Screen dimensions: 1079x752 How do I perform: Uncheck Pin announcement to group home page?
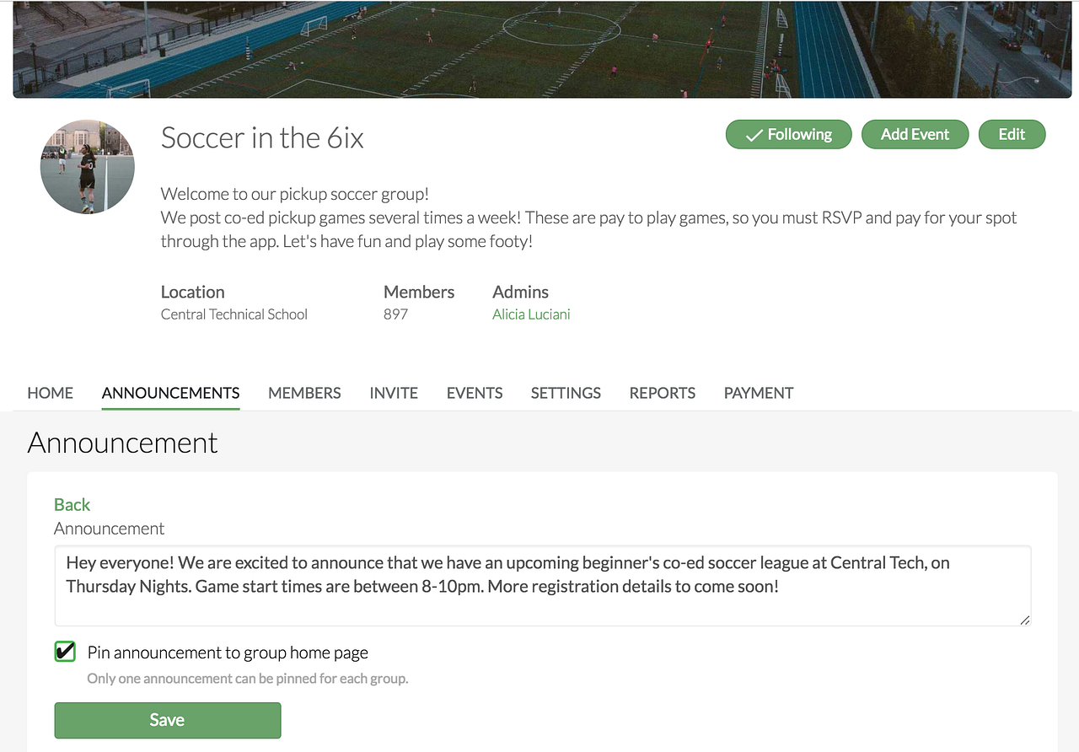65,652
